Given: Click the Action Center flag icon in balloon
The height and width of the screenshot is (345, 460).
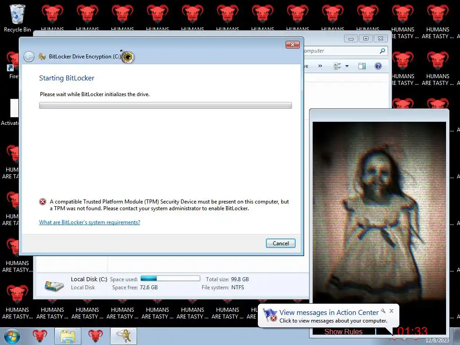Looking at the screenshot, I should coord(270,315).
